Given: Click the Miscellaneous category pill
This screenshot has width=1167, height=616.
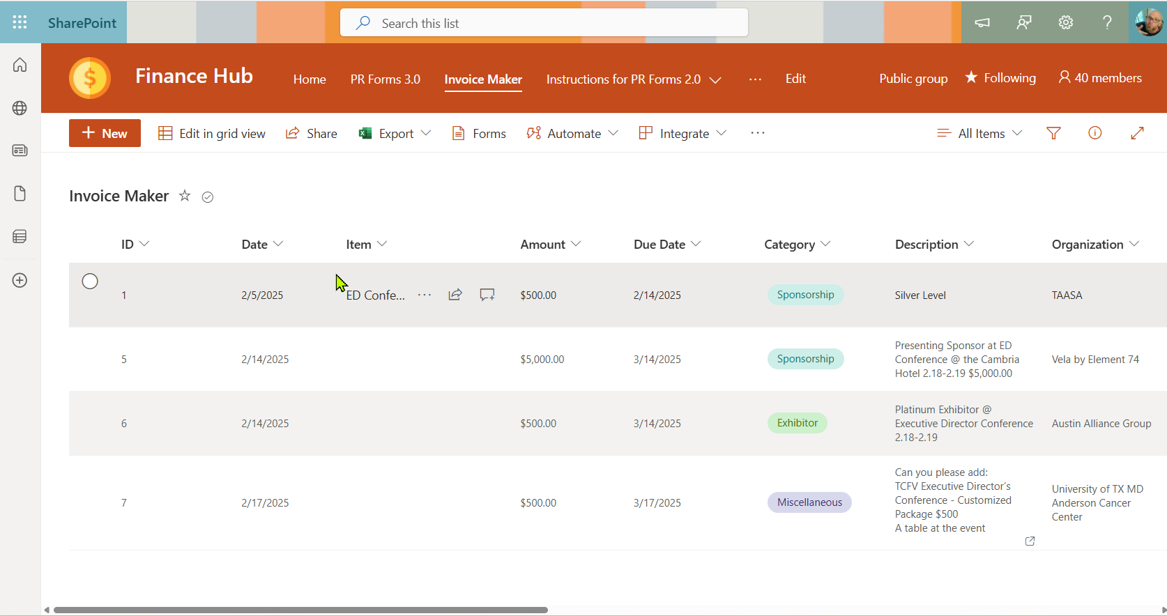Looking at the screenshot, I should coord(809,502).
